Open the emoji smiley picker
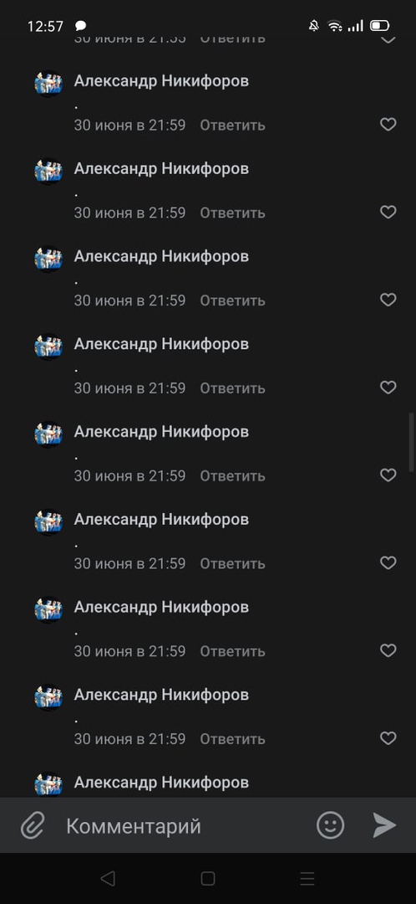Image resolution: width=416 pixels, height=904 pixels. click(x=330, y=825)
